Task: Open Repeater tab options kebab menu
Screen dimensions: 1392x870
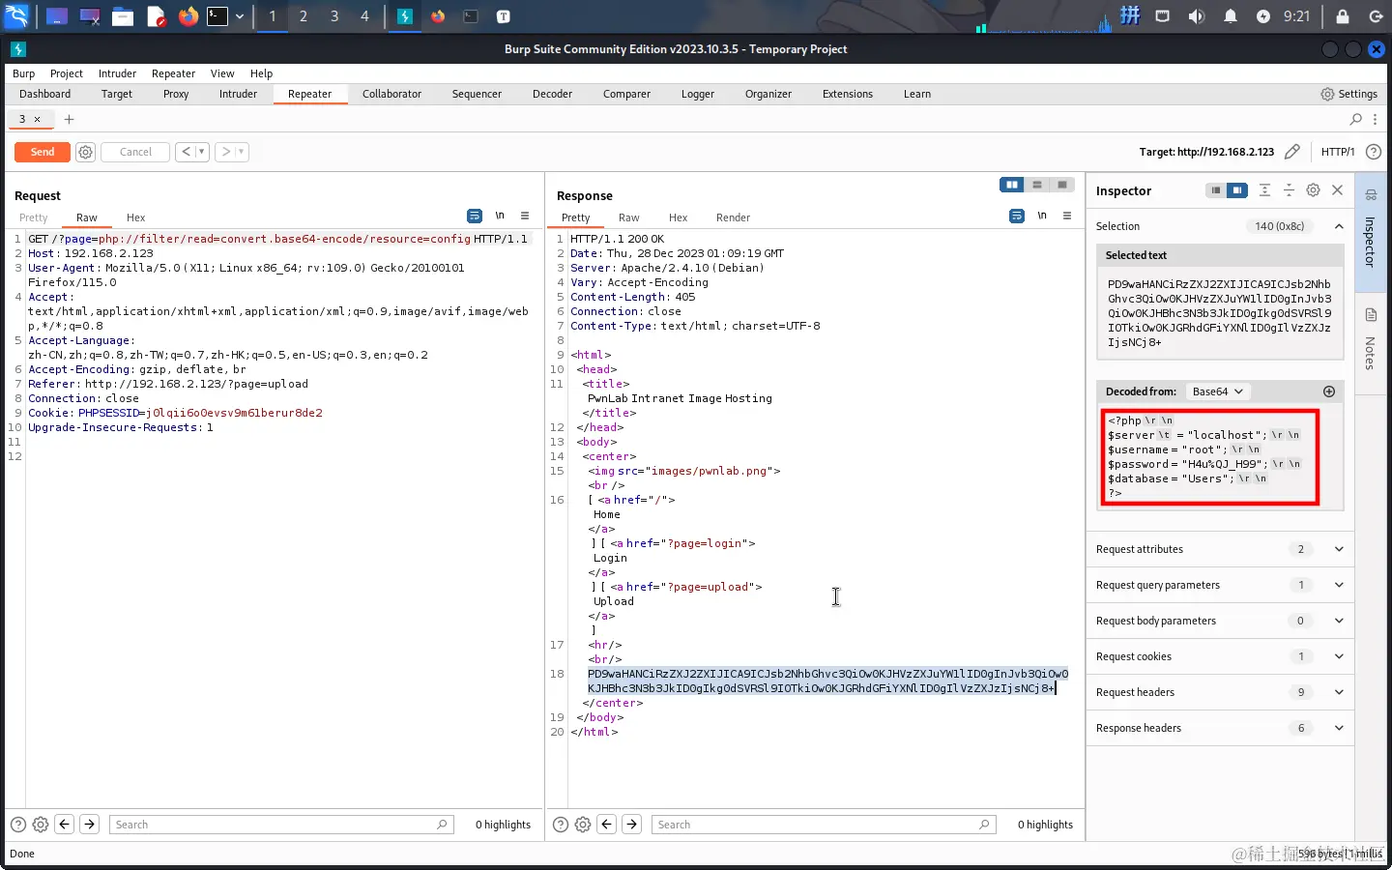Action: coord(1376,119)
